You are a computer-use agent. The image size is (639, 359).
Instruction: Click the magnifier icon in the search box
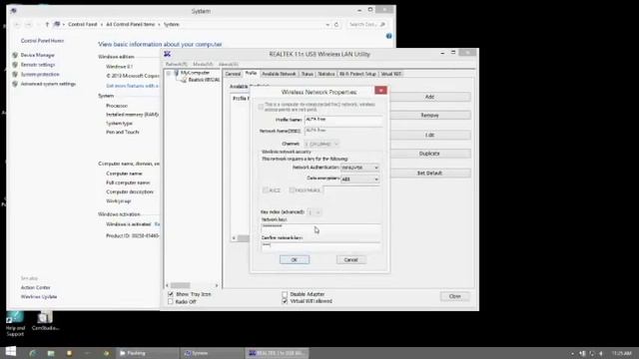coord(382,24)
